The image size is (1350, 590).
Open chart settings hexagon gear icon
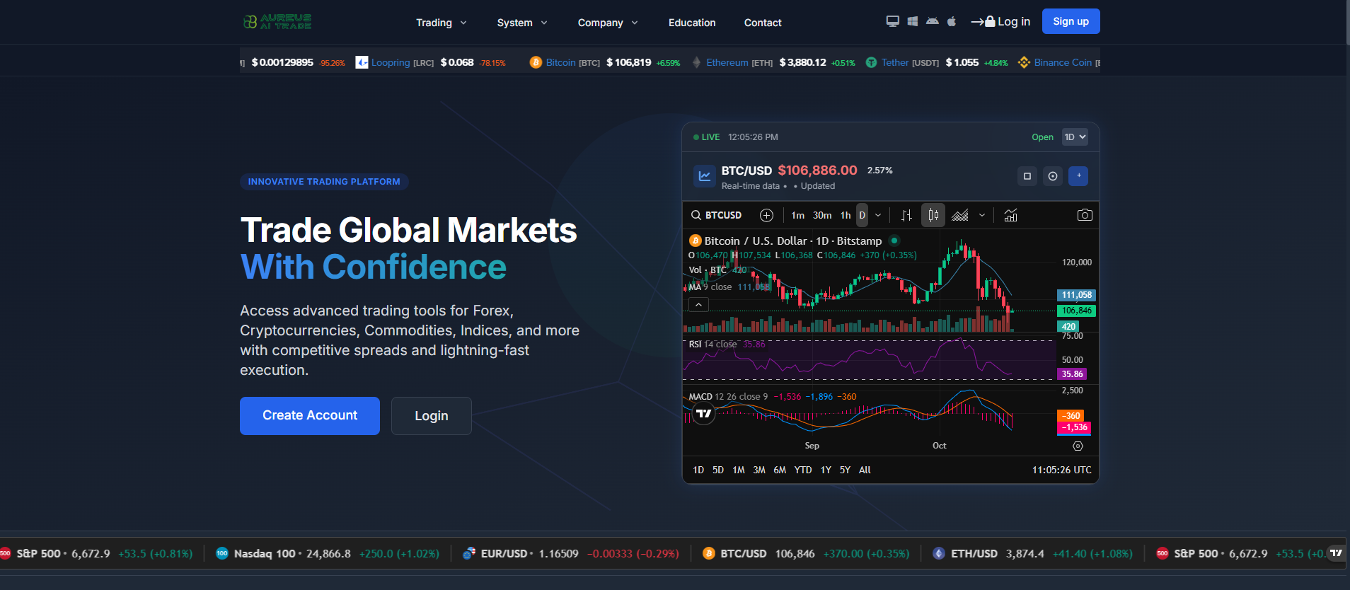point(1078,446)
